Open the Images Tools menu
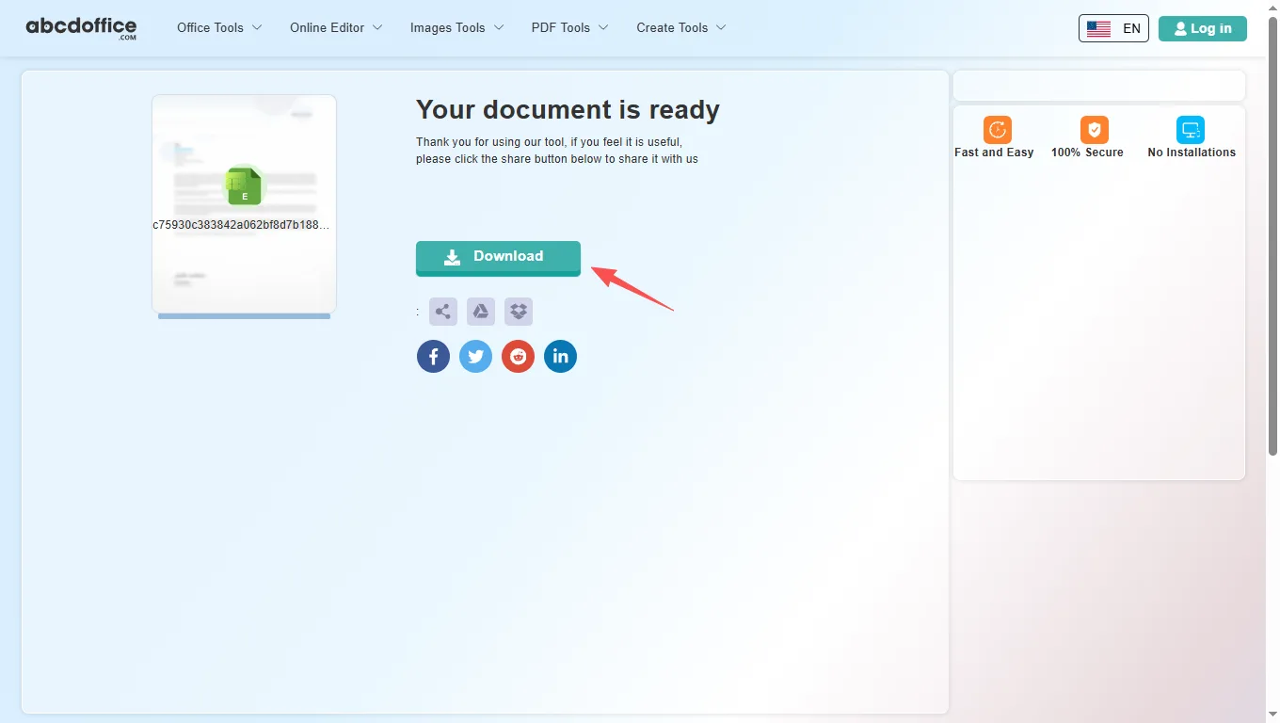Image resolution: width=1280 pixels, height=723 pixels. [456, 28]
